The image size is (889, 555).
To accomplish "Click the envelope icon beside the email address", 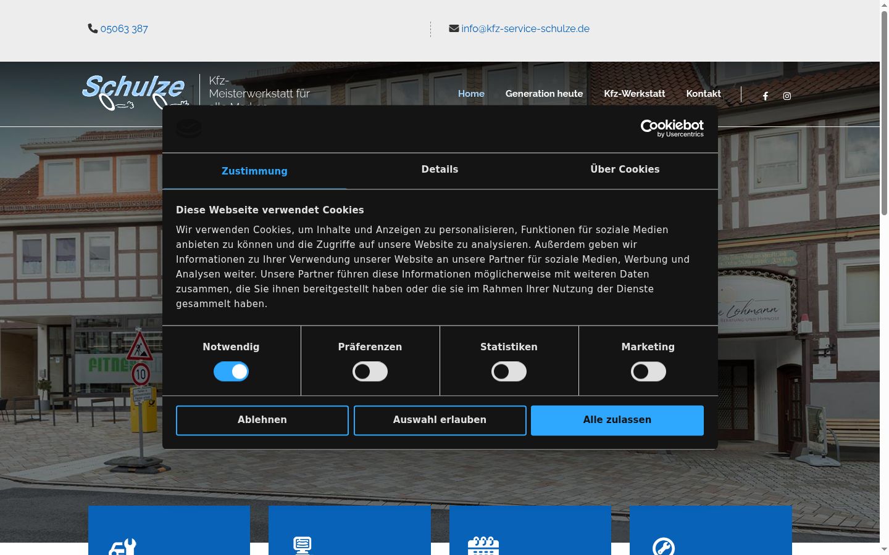I will 454,28.
